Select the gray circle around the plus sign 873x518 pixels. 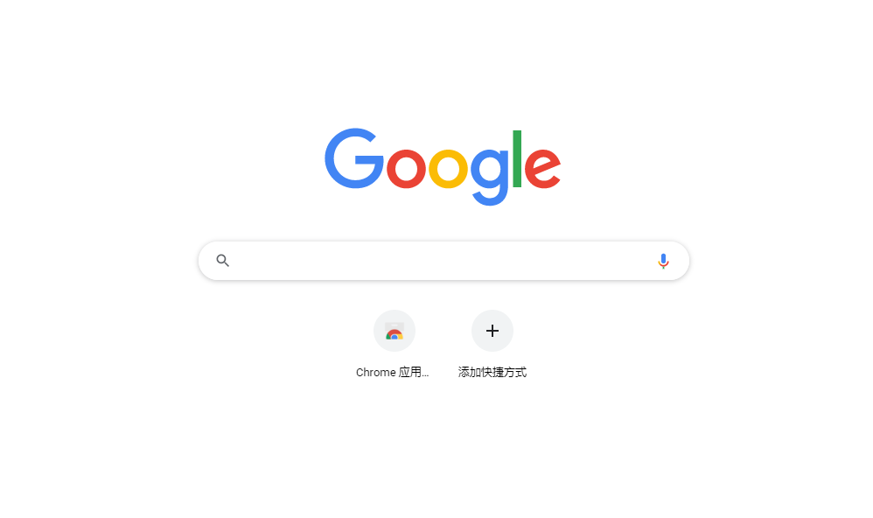[492, 331]
